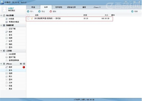The width and height of the screenshot is (142, 101).
Task: Select the 铃声 tab at top
Action: pyautogui.click(x=46, y=7)
